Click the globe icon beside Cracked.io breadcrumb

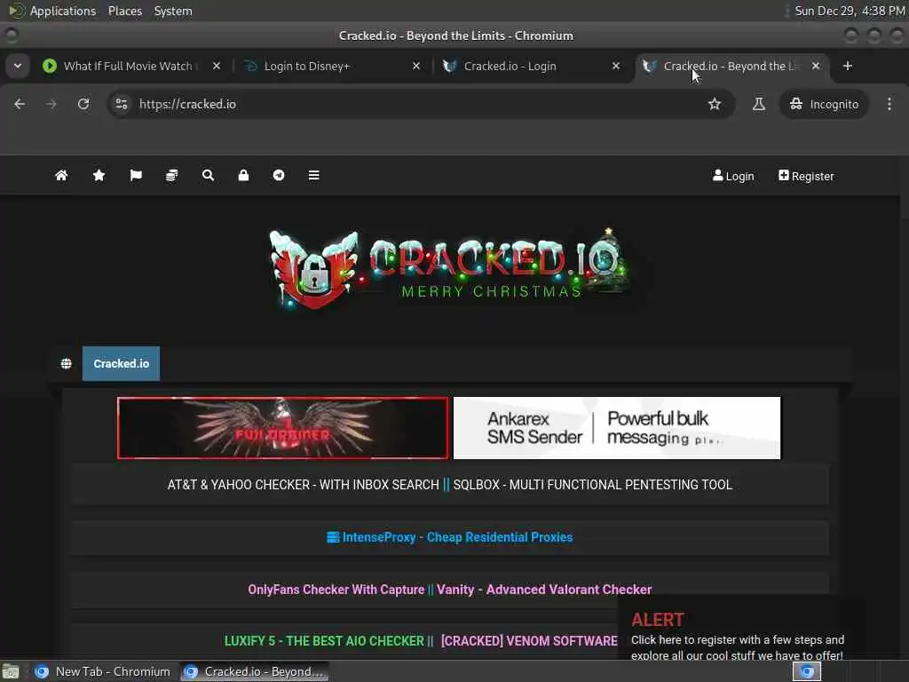pyautogui.click(x=66, y=363)
